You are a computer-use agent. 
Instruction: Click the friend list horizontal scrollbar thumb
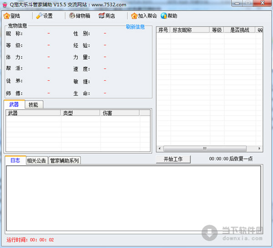205,148
